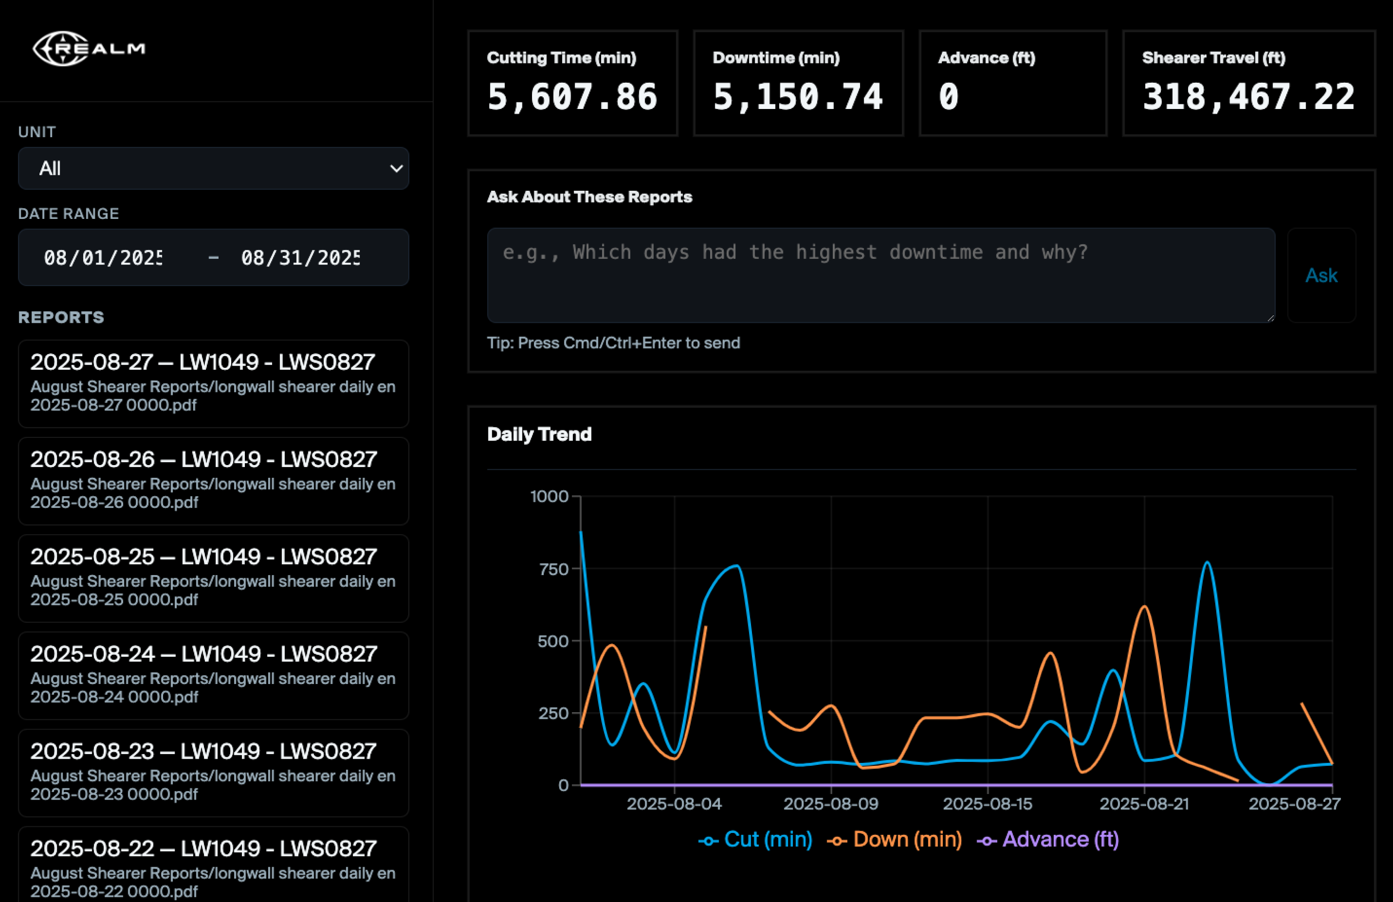Viewport: 1393px width, 902px height.
Task: Click the Ask button
Action: click(1321, 275)
